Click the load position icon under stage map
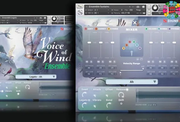This screenshot has height=122, width=180. pyautogui.click(x=141, y=59)
